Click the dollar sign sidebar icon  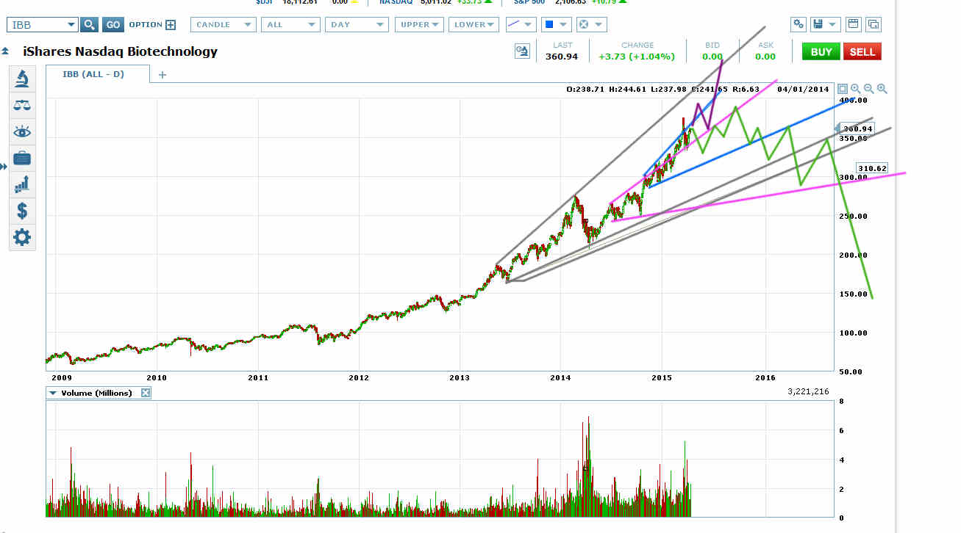click(22, 211)
